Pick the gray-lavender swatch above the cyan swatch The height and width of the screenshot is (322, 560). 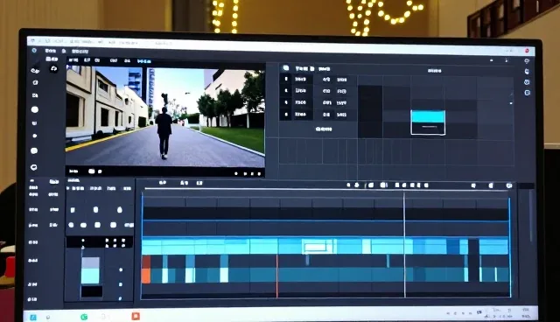point(90,262)
